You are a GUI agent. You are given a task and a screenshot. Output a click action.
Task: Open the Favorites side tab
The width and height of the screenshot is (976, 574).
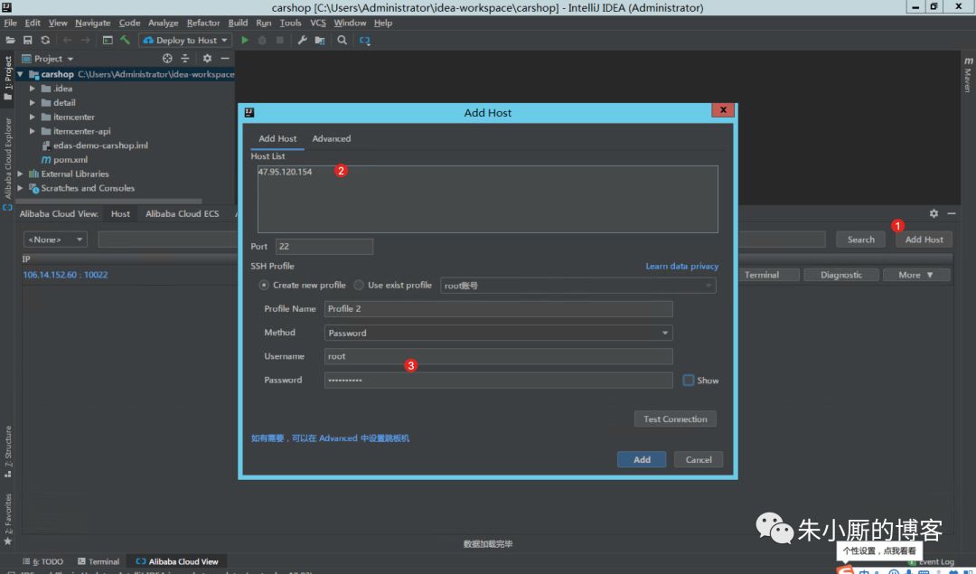(7, 519)
